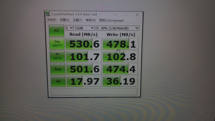Start the Seq Q32T1 test
Viewport: 215px width, 121px height.
(57, 44)
